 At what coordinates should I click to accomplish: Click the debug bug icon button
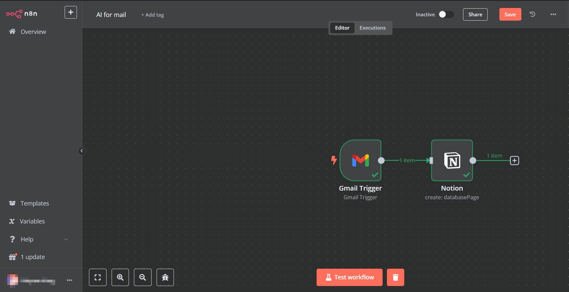click(165, 277)
